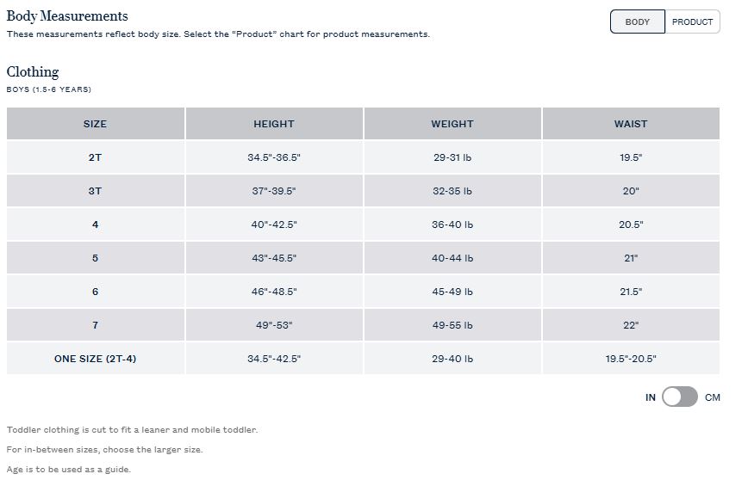Click the HEIGHT column header
Image resolution: width=748 pixels, height=486 pixels.
tap(274, 124)
